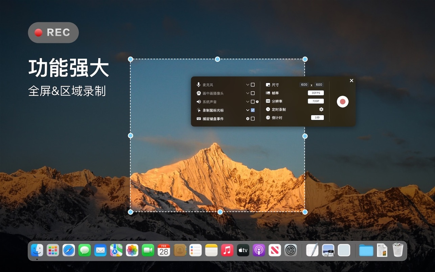Click the help icon next to 系统声音
Screen dimensions: 435x272
click(x=257, y=102)
